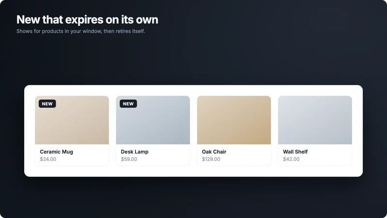The height and width of the screenshot is (218, 387).
Task: Click the NEW badge on Desk Lamp
Action: (x=128, y=104)
